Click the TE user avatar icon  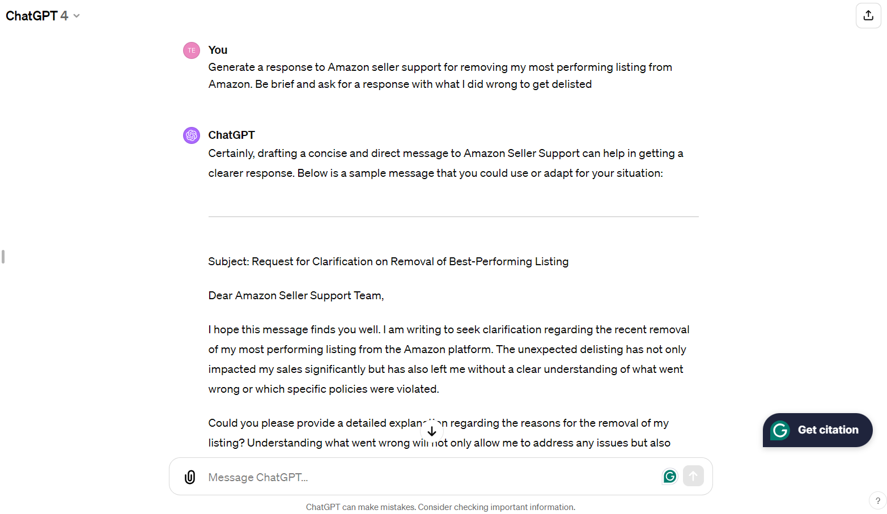pos(191,50)
